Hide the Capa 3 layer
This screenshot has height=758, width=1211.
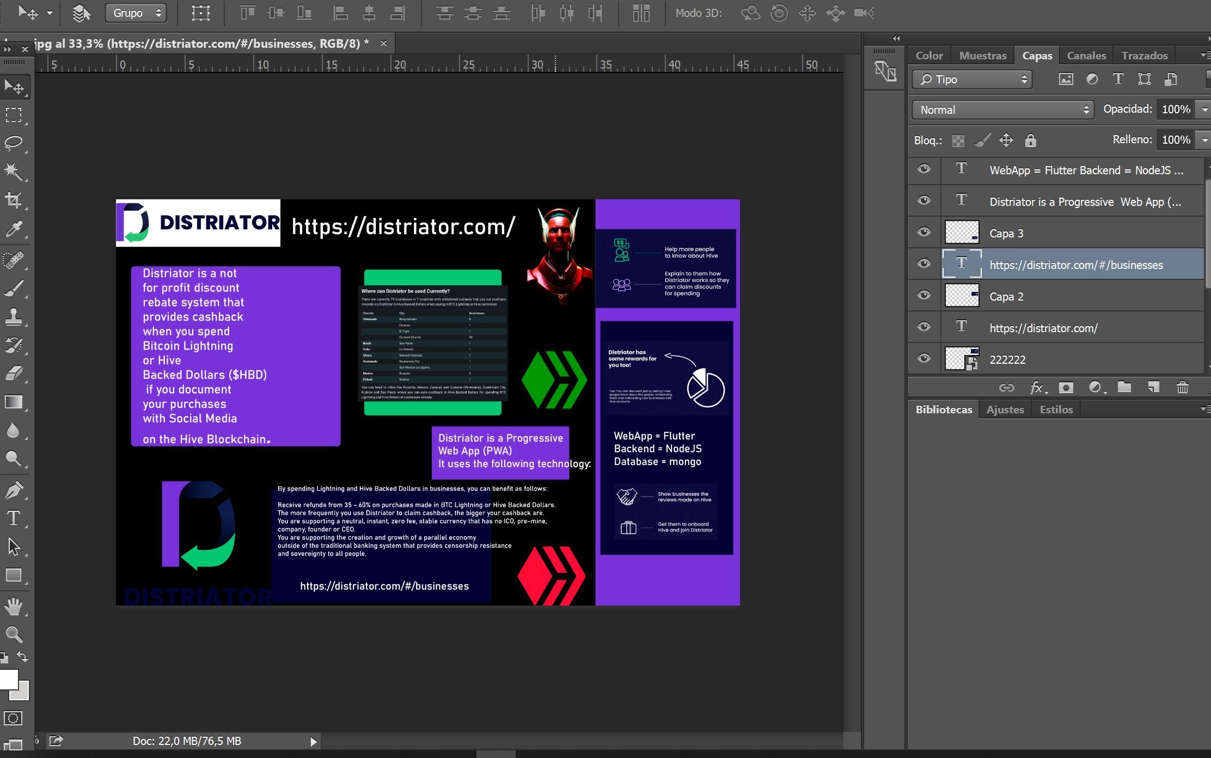pyautogui.click(x=923, y=233)
